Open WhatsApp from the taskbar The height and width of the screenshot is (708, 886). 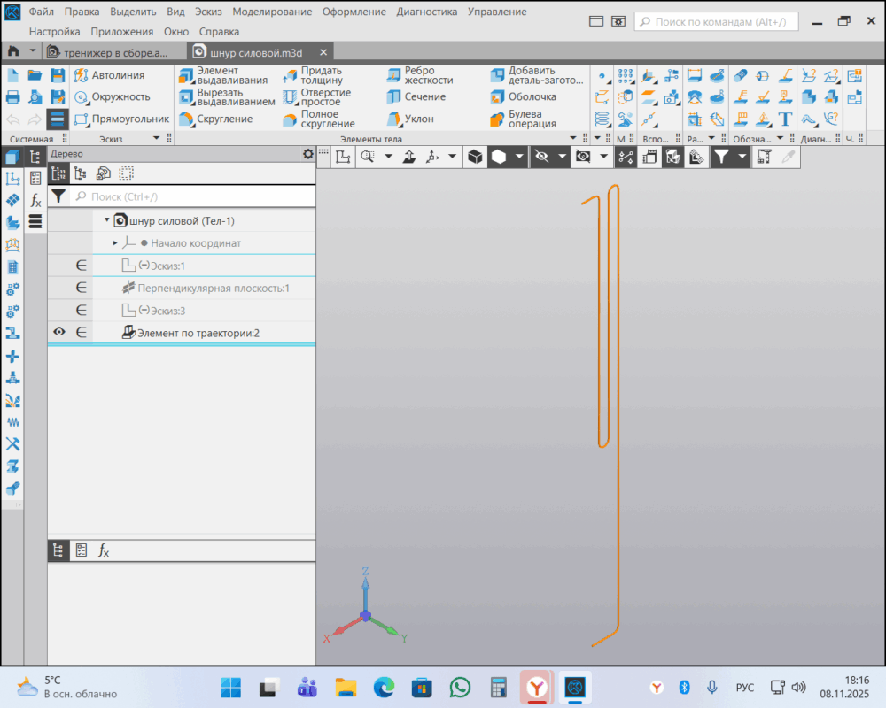[x=460, y=687]
